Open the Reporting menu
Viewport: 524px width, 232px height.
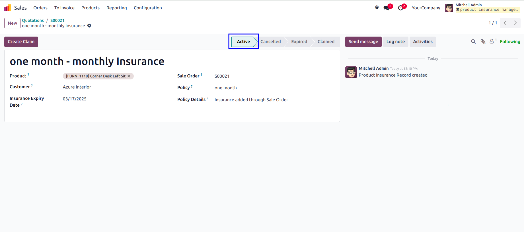(117, 8)
